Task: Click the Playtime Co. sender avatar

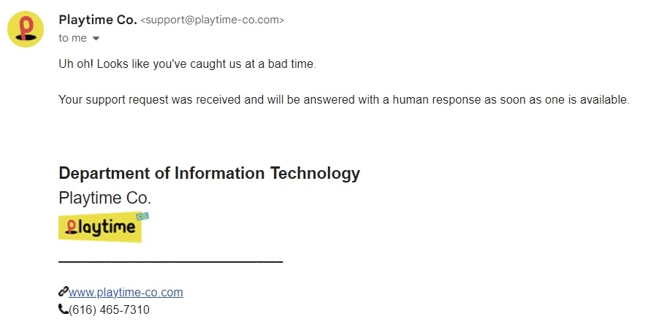Action: tap(26, 28)
